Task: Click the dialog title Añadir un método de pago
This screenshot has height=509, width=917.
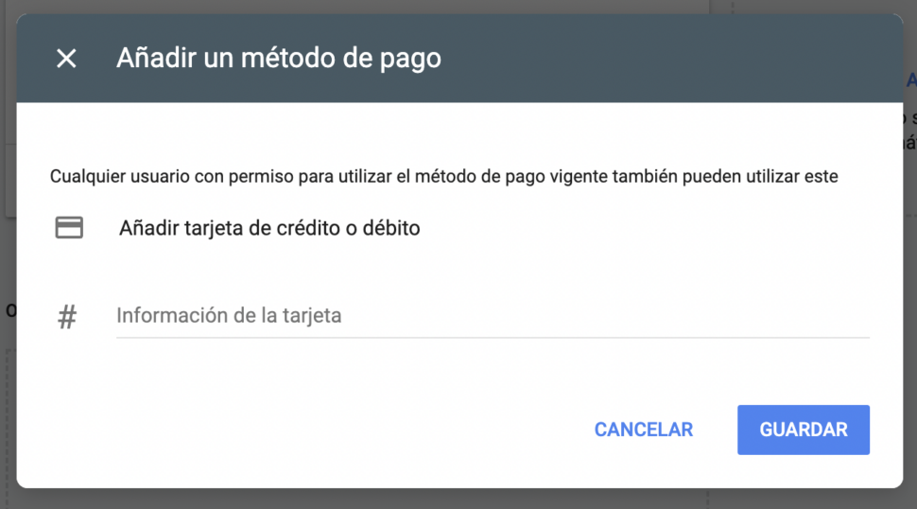Action: coord(278,58)
